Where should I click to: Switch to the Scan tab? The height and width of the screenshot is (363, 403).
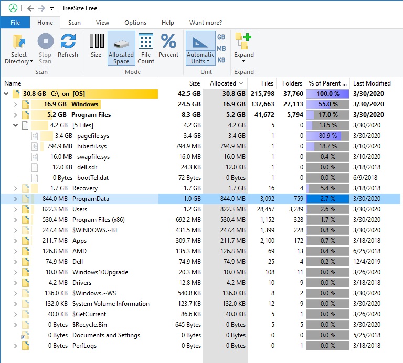[75, 23]
